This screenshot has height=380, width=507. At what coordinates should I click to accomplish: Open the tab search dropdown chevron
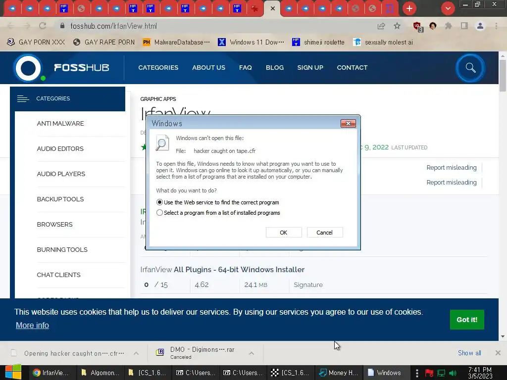pyautogui.click(x=448, y=8)
